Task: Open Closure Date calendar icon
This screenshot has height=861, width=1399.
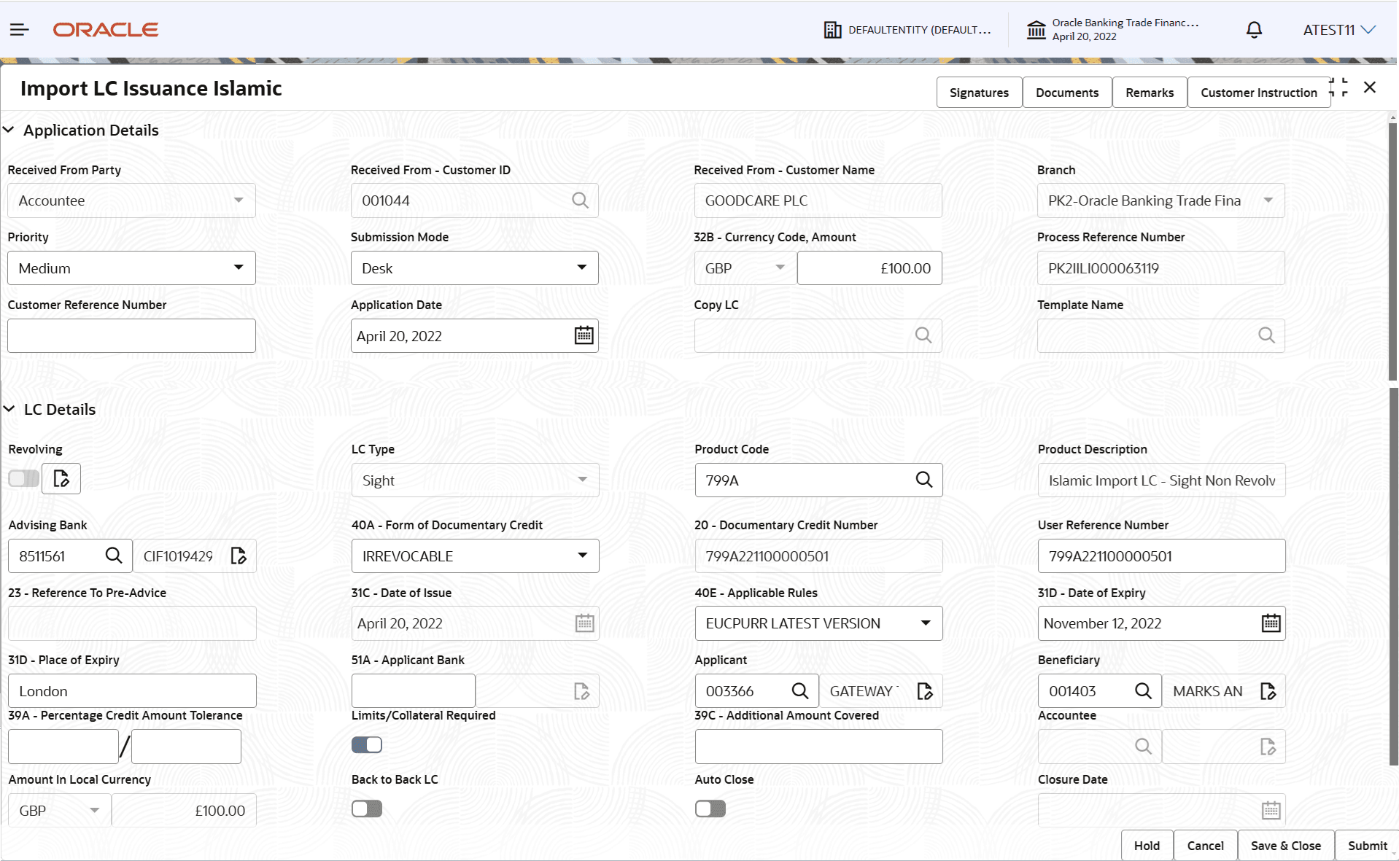Action: (1271, 810)
